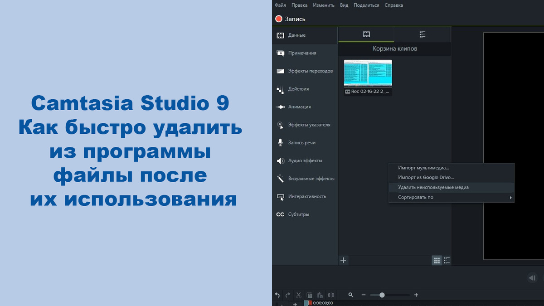Open the Правка menu

point(299,5)
